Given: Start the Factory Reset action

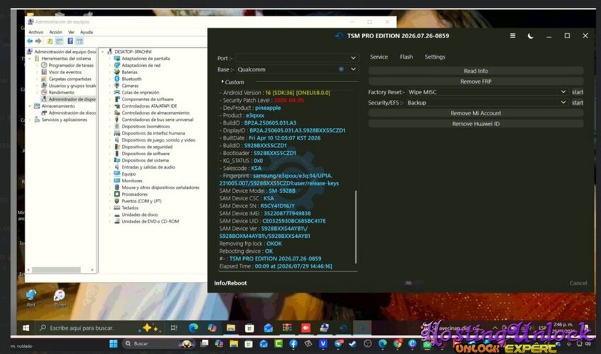Looking at the screenshot, I should click(x=577, y=92).
